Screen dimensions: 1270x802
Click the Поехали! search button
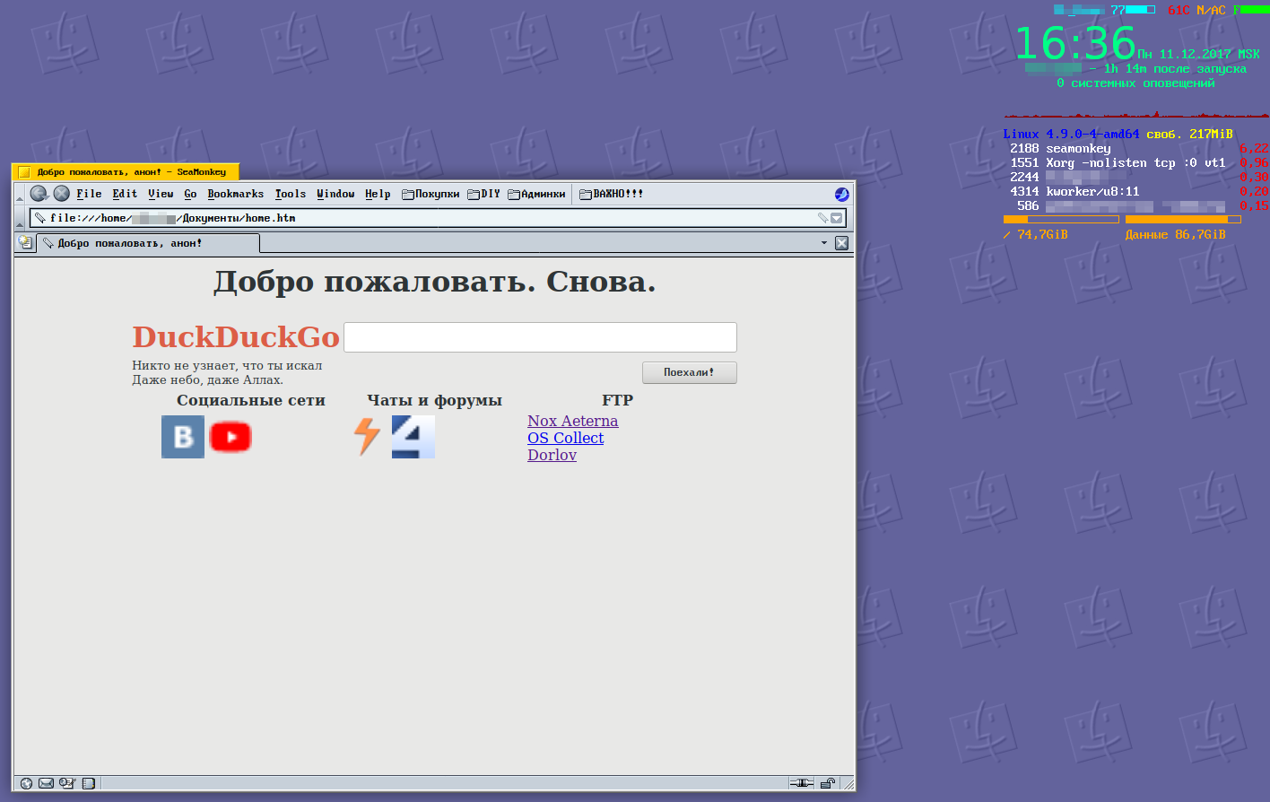[x=689, y=372]
